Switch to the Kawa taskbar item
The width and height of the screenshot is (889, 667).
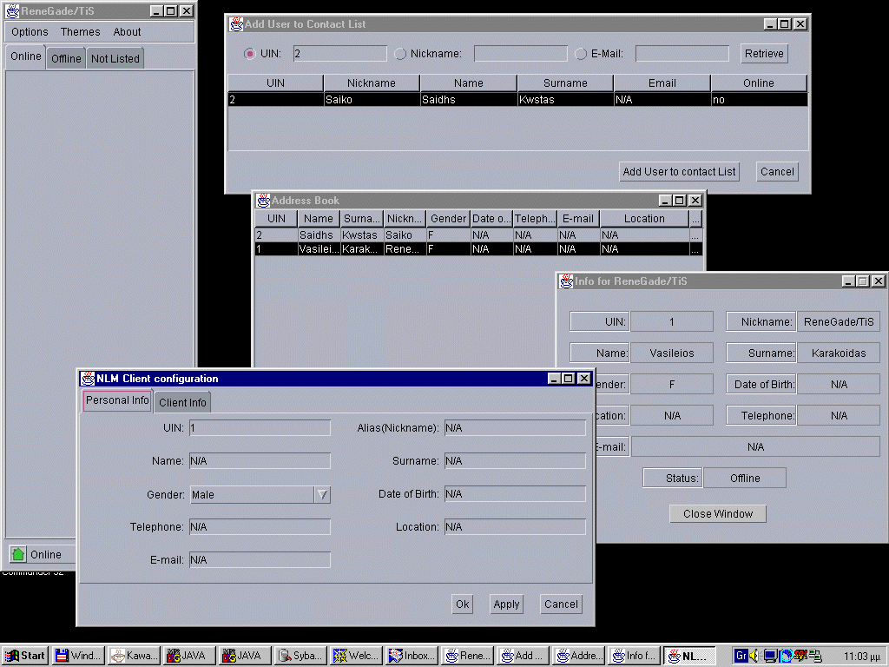[133, 656]
